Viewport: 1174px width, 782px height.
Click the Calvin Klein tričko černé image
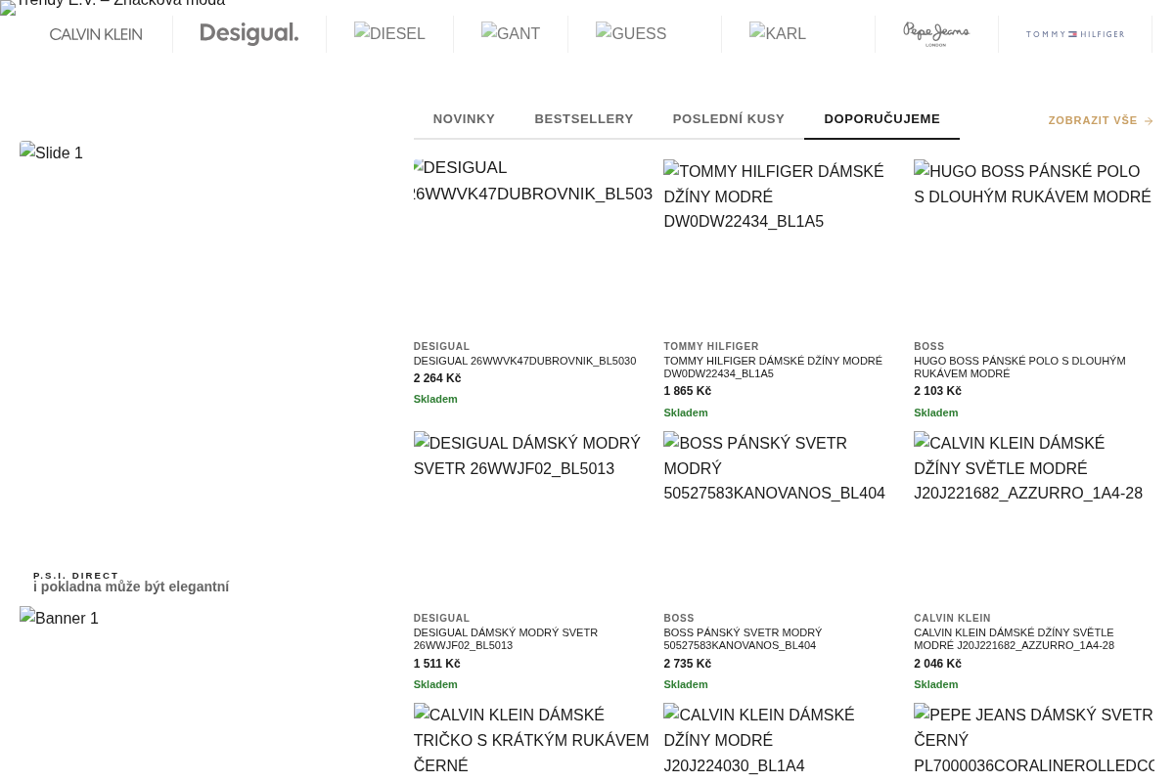[533, 742]
